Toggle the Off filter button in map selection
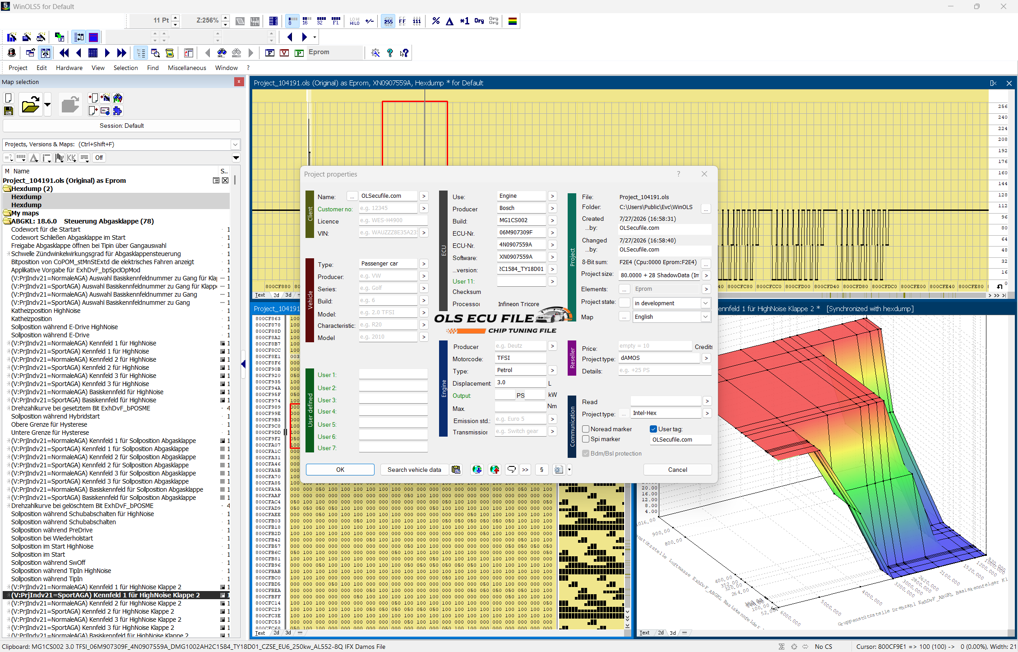The width and height of the screenshot is (1018, 652). click(99, 158)
